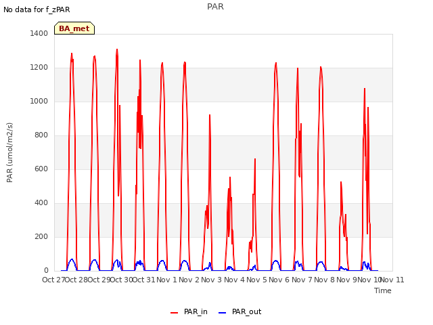This screenshot has height=325, width=433.
Task: Click the Oct 27 x-axis tick label
Action: (53, 280)
